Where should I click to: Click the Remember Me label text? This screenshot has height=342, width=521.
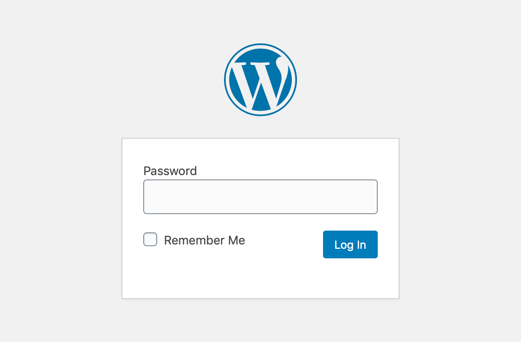(204, 240)
